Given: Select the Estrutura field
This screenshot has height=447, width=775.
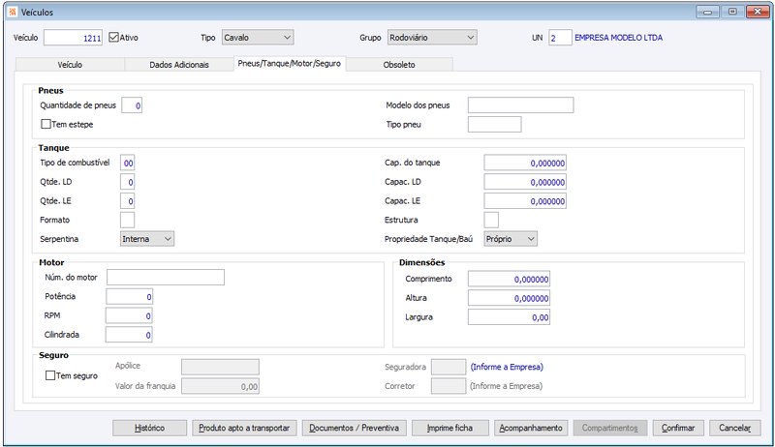Looking at the screenshot, I should 491,220.
